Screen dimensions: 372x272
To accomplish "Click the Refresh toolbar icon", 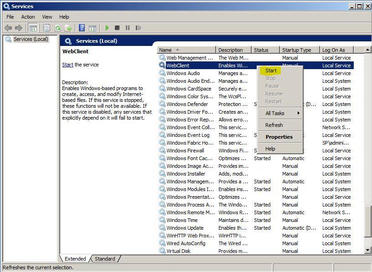I will (57, 28).
